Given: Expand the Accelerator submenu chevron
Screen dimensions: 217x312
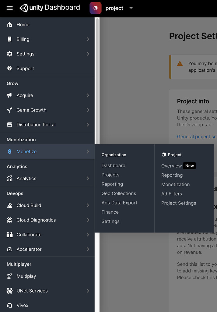Looking at the screenshot, I should [x=88, y=249].
